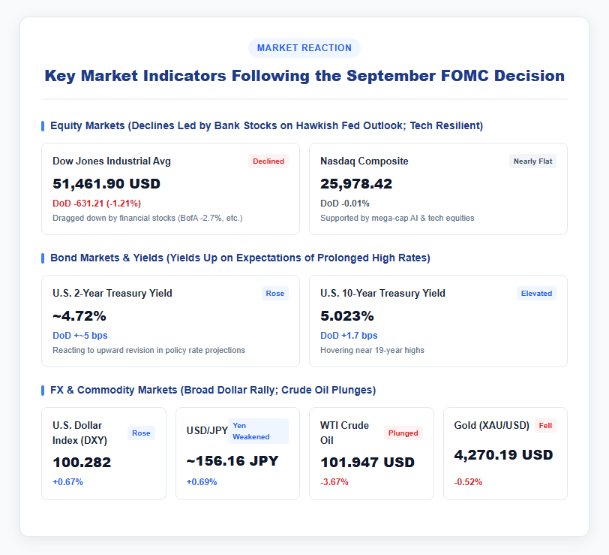
Task: Click the Yen Weakened badge
Action: tap(258, 431)
